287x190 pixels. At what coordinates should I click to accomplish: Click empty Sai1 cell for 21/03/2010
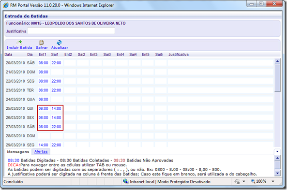pyautogui.click(x=57, y=72)
